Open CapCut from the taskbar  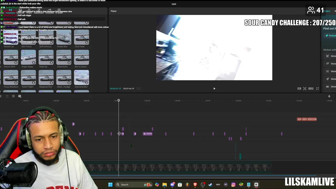pos(256,185)
